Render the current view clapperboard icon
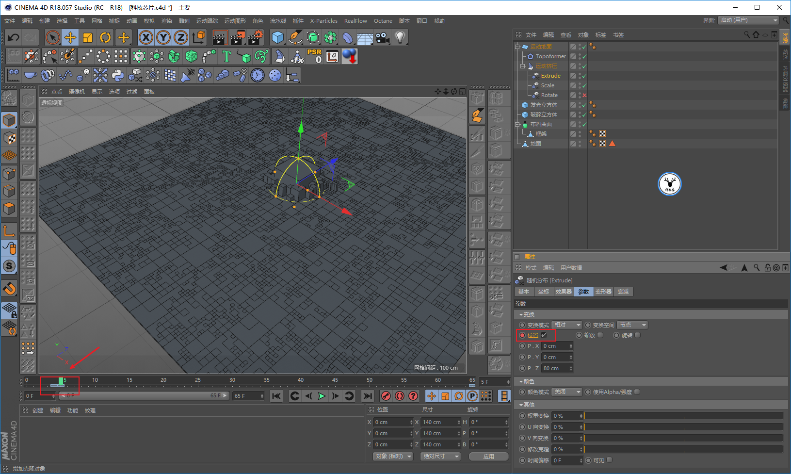The image size is (791, 474). [220, 37]
